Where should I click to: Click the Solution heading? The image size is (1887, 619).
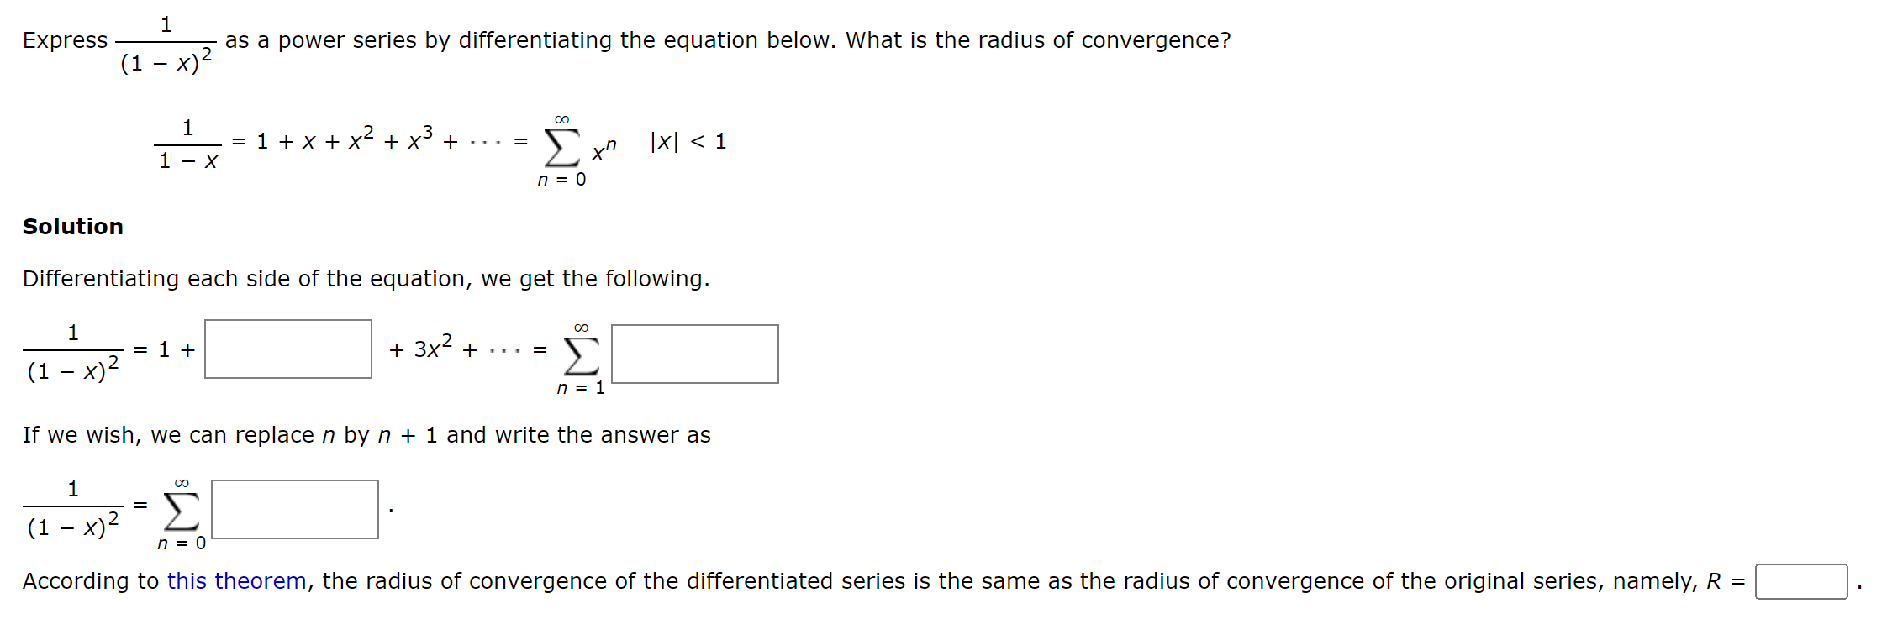[x=72, y=226]
